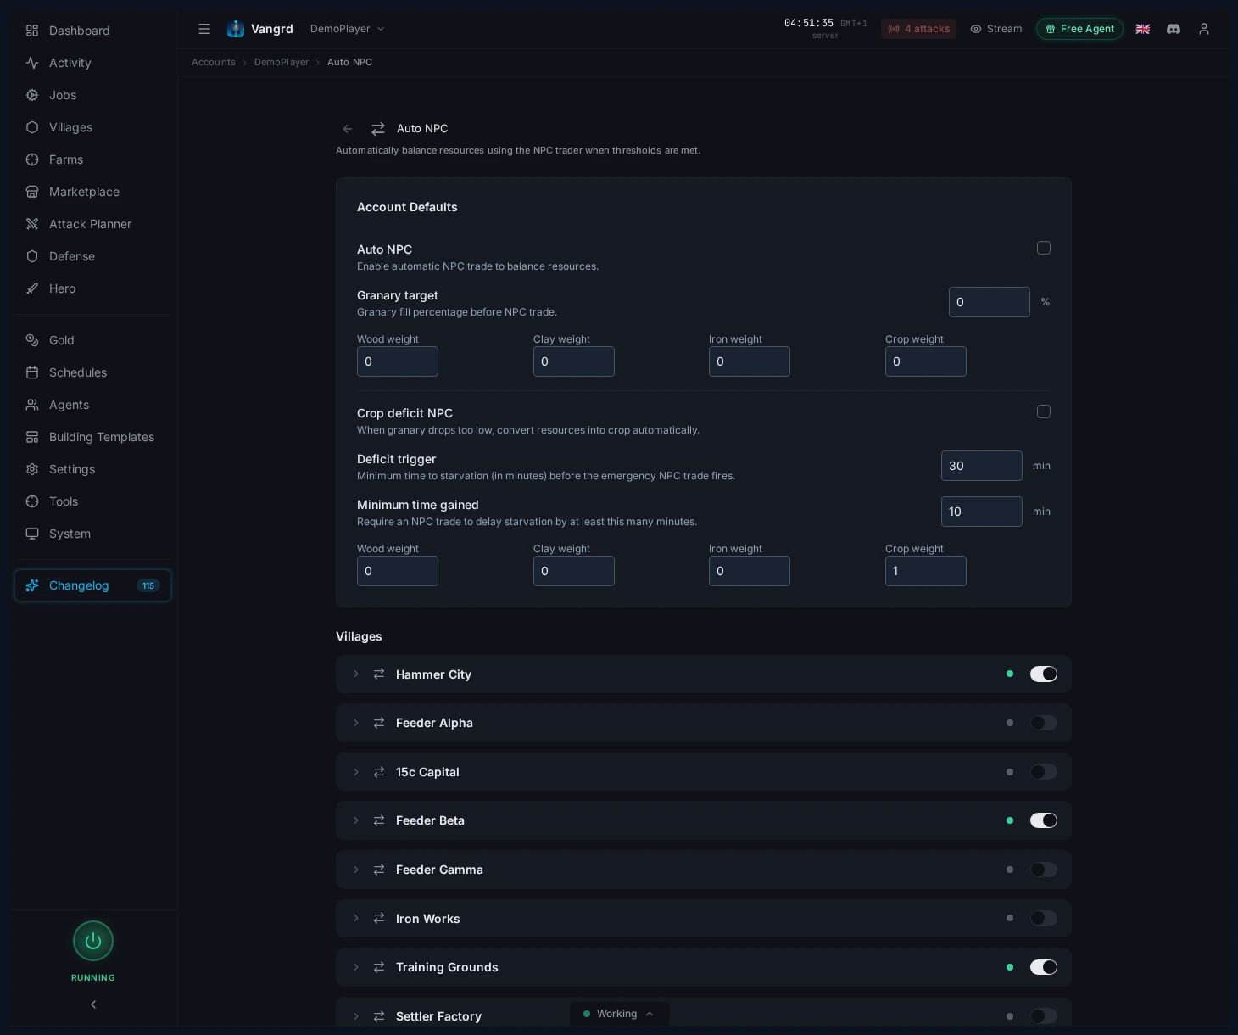Enable the Auto NPC account default toggle
Image resolution: width=1238 pixels, height=1035 pixels.
tap(1044, 248)
